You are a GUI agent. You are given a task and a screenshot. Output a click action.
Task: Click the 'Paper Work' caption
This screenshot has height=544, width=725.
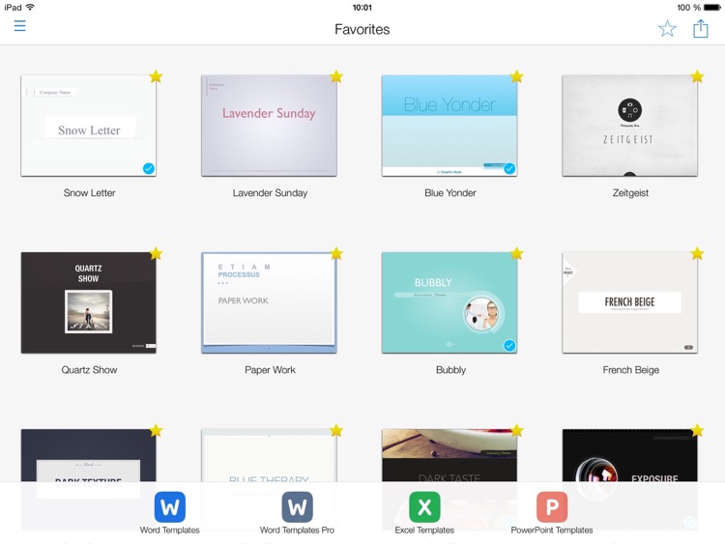(x=270, y=370)
